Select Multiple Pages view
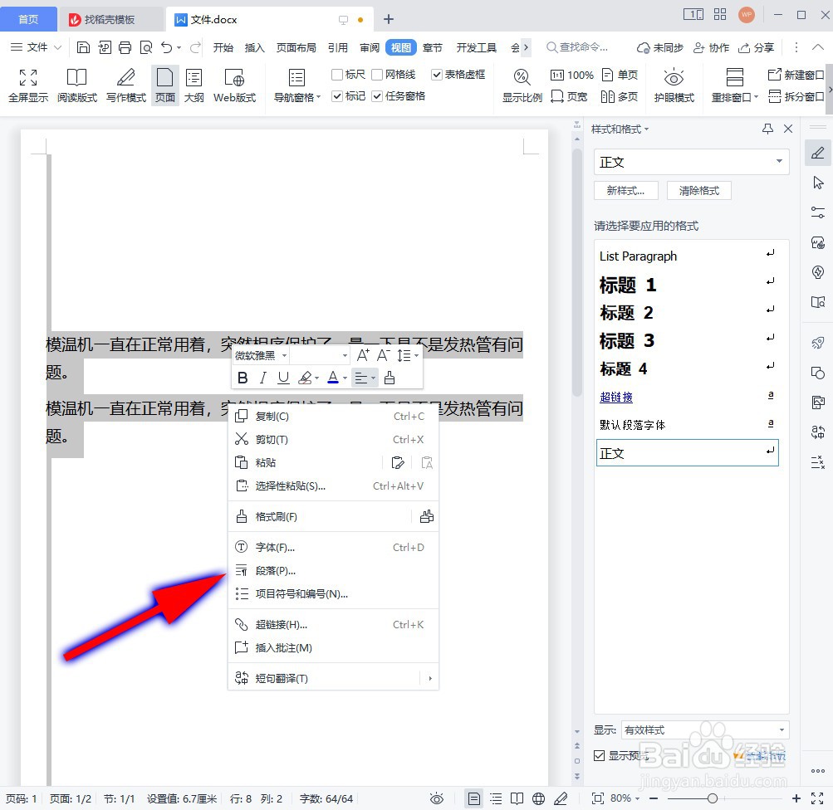This screenshot has height=810, width=833. point(619,96)
